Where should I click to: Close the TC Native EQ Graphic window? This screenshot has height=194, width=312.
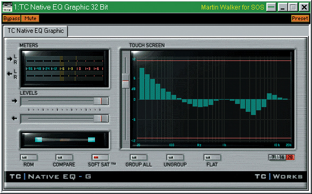click(x=304, y=7)
